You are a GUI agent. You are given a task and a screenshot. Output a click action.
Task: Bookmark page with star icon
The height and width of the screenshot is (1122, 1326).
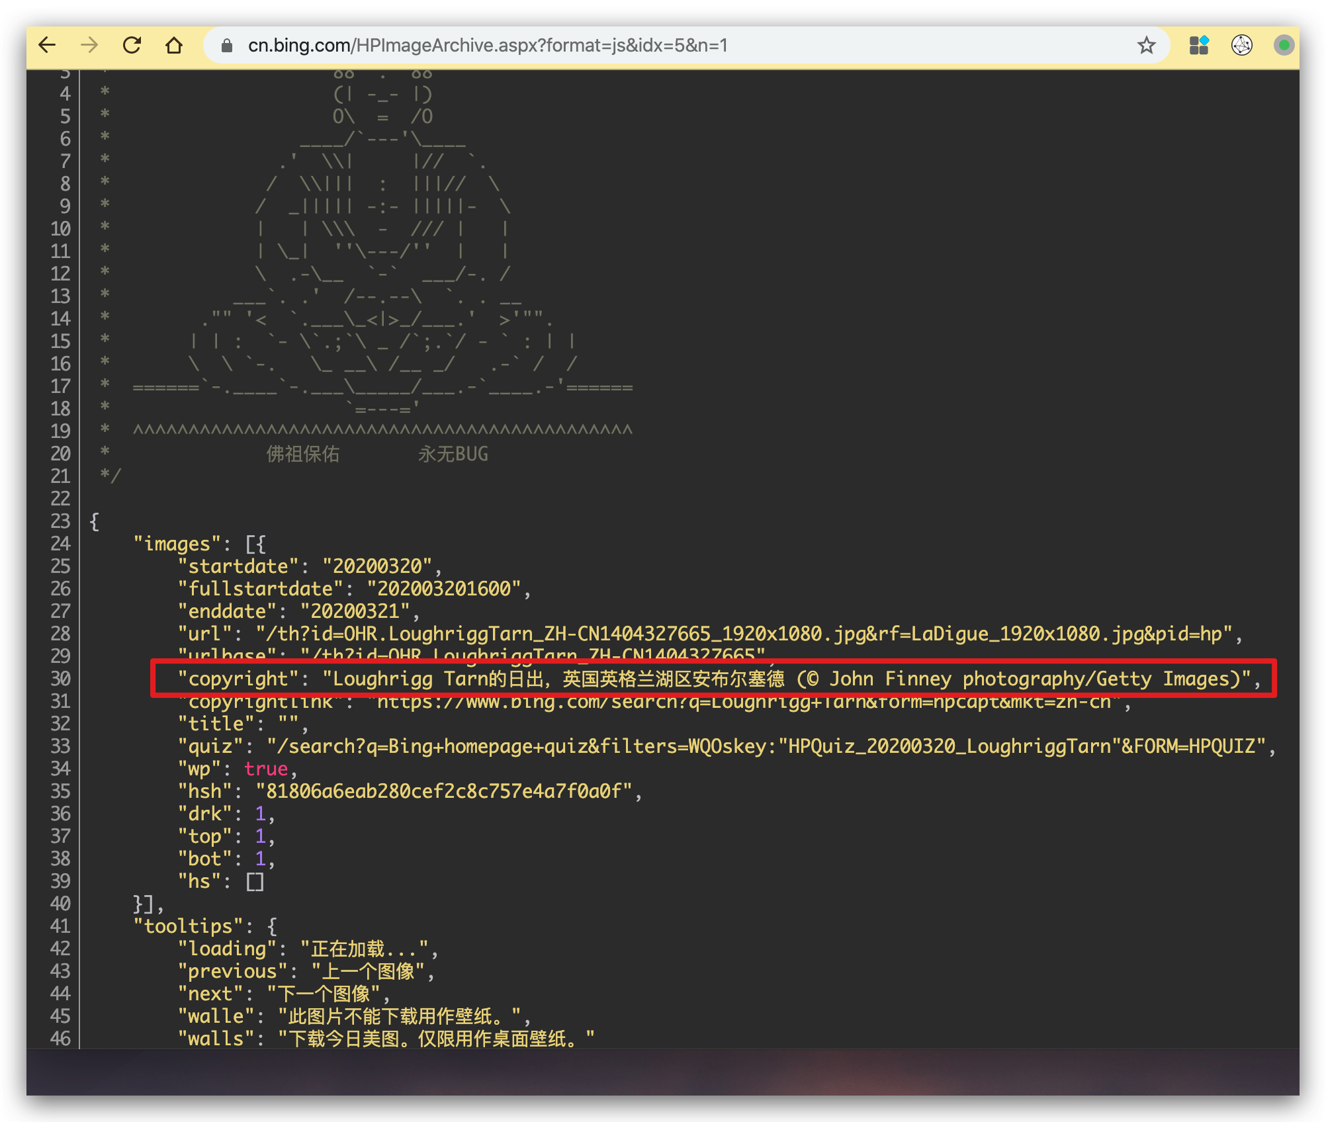point(1146,46)
